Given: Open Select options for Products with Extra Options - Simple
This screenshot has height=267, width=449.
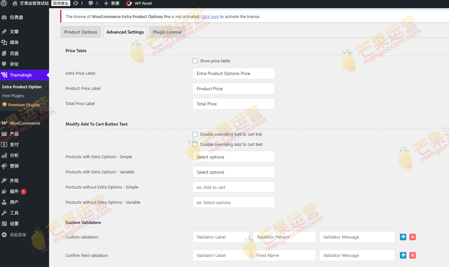Looking at the screenshot, I should tap(233, 157).
